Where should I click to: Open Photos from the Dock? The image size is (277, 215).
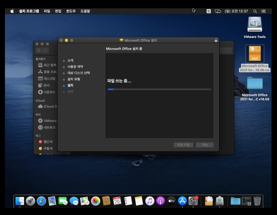(96, 201)
